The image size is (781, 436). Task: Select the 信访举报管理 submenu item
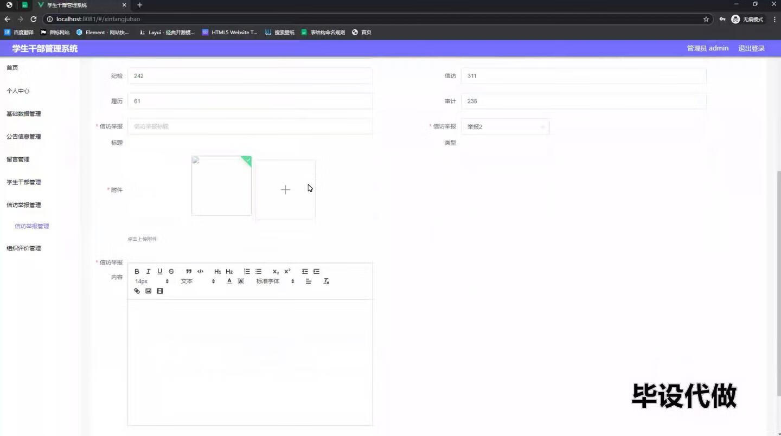pos(32,226)
